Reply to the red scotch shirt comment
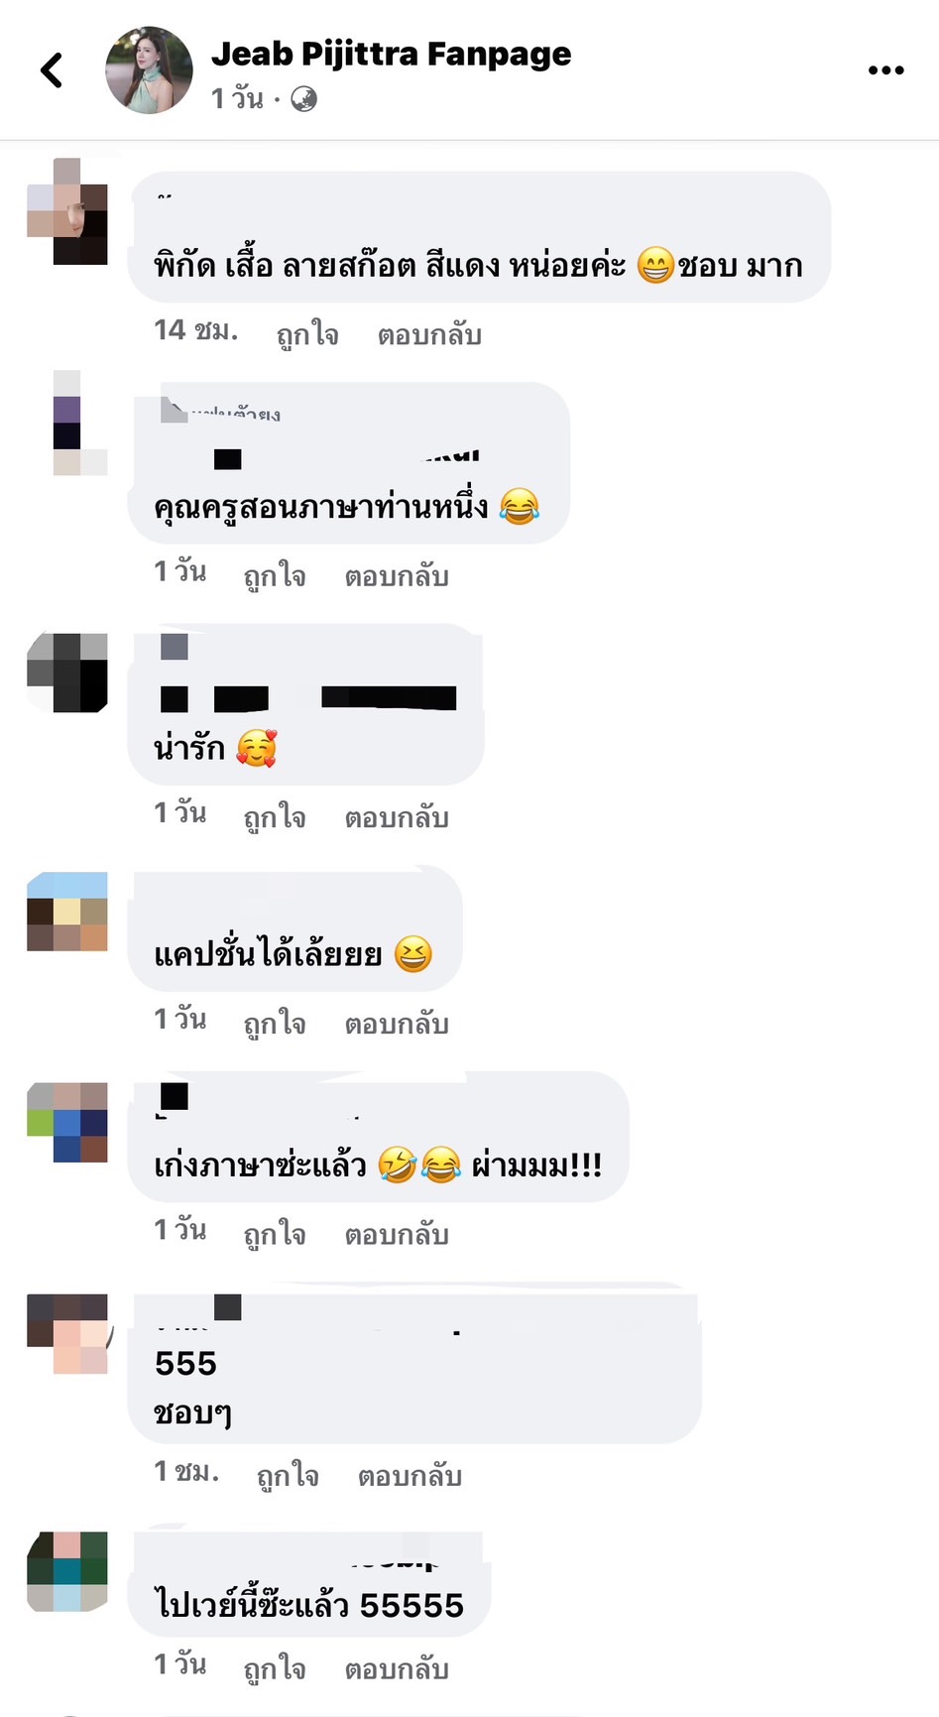The image size is (939, 1717). click(429, 334)
